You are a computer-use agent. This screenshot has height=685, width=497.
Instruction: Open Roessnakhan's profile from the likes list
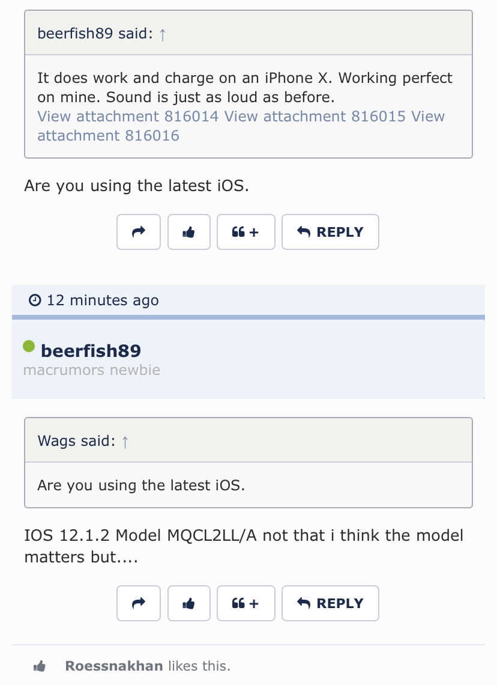114,666
